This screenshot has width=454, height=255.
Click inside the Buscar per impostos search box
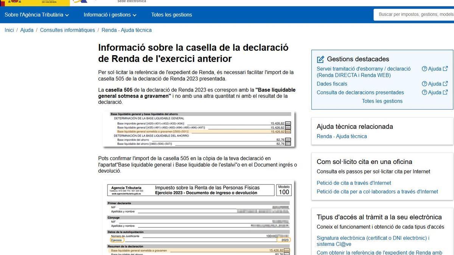pos(412,15)
